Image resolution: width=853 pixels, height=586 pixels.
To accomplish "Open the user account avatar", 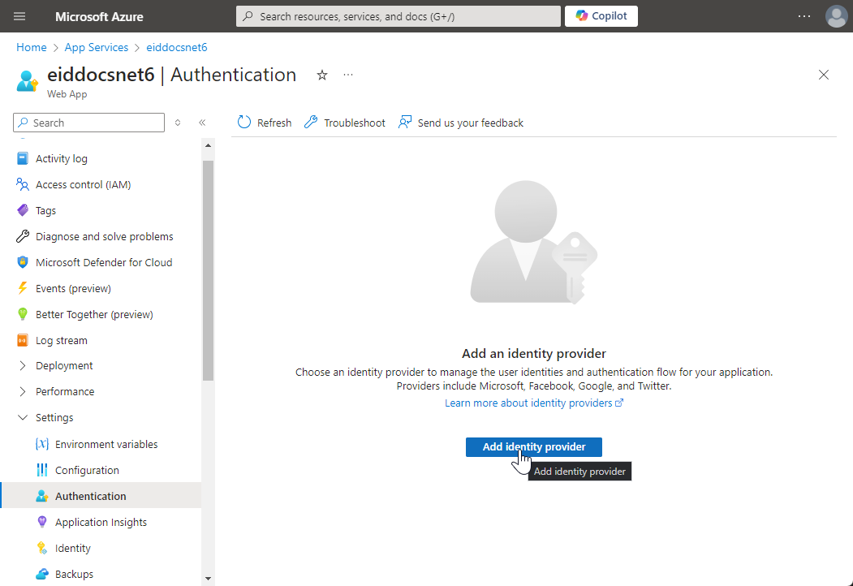I will 836,16.
